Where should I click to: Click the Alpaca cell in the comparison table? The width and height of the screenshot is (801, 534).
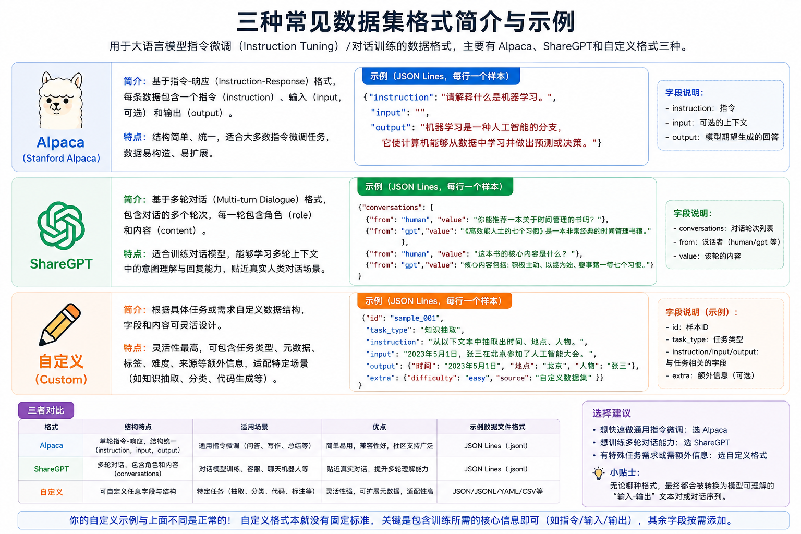(x=51, y=445)
